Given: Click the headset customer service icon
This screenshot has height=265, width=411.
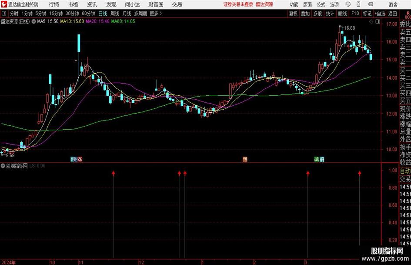Looking at the screenshot, I should click(x=348, y=4).
